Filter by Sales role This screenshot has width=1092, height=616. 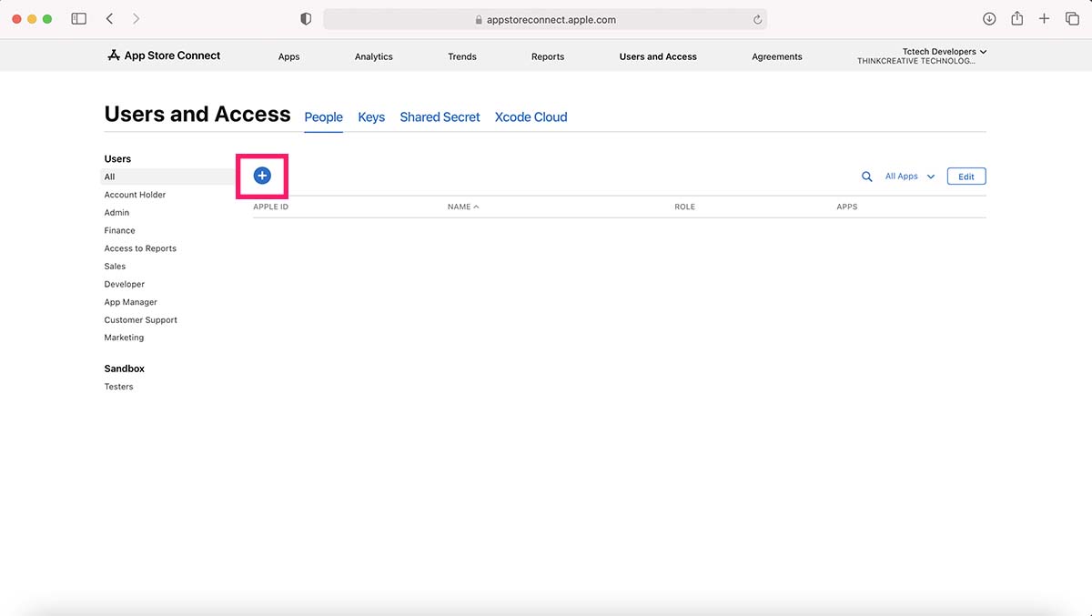click(115, 267)
